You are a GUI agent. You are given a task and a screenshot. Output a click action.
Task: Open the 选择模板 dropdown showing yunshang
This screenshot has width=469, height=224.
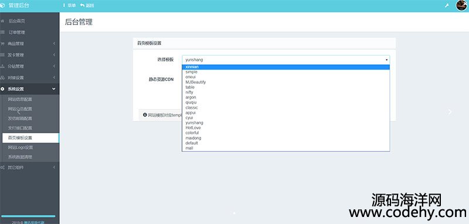[x=286, y=60]
